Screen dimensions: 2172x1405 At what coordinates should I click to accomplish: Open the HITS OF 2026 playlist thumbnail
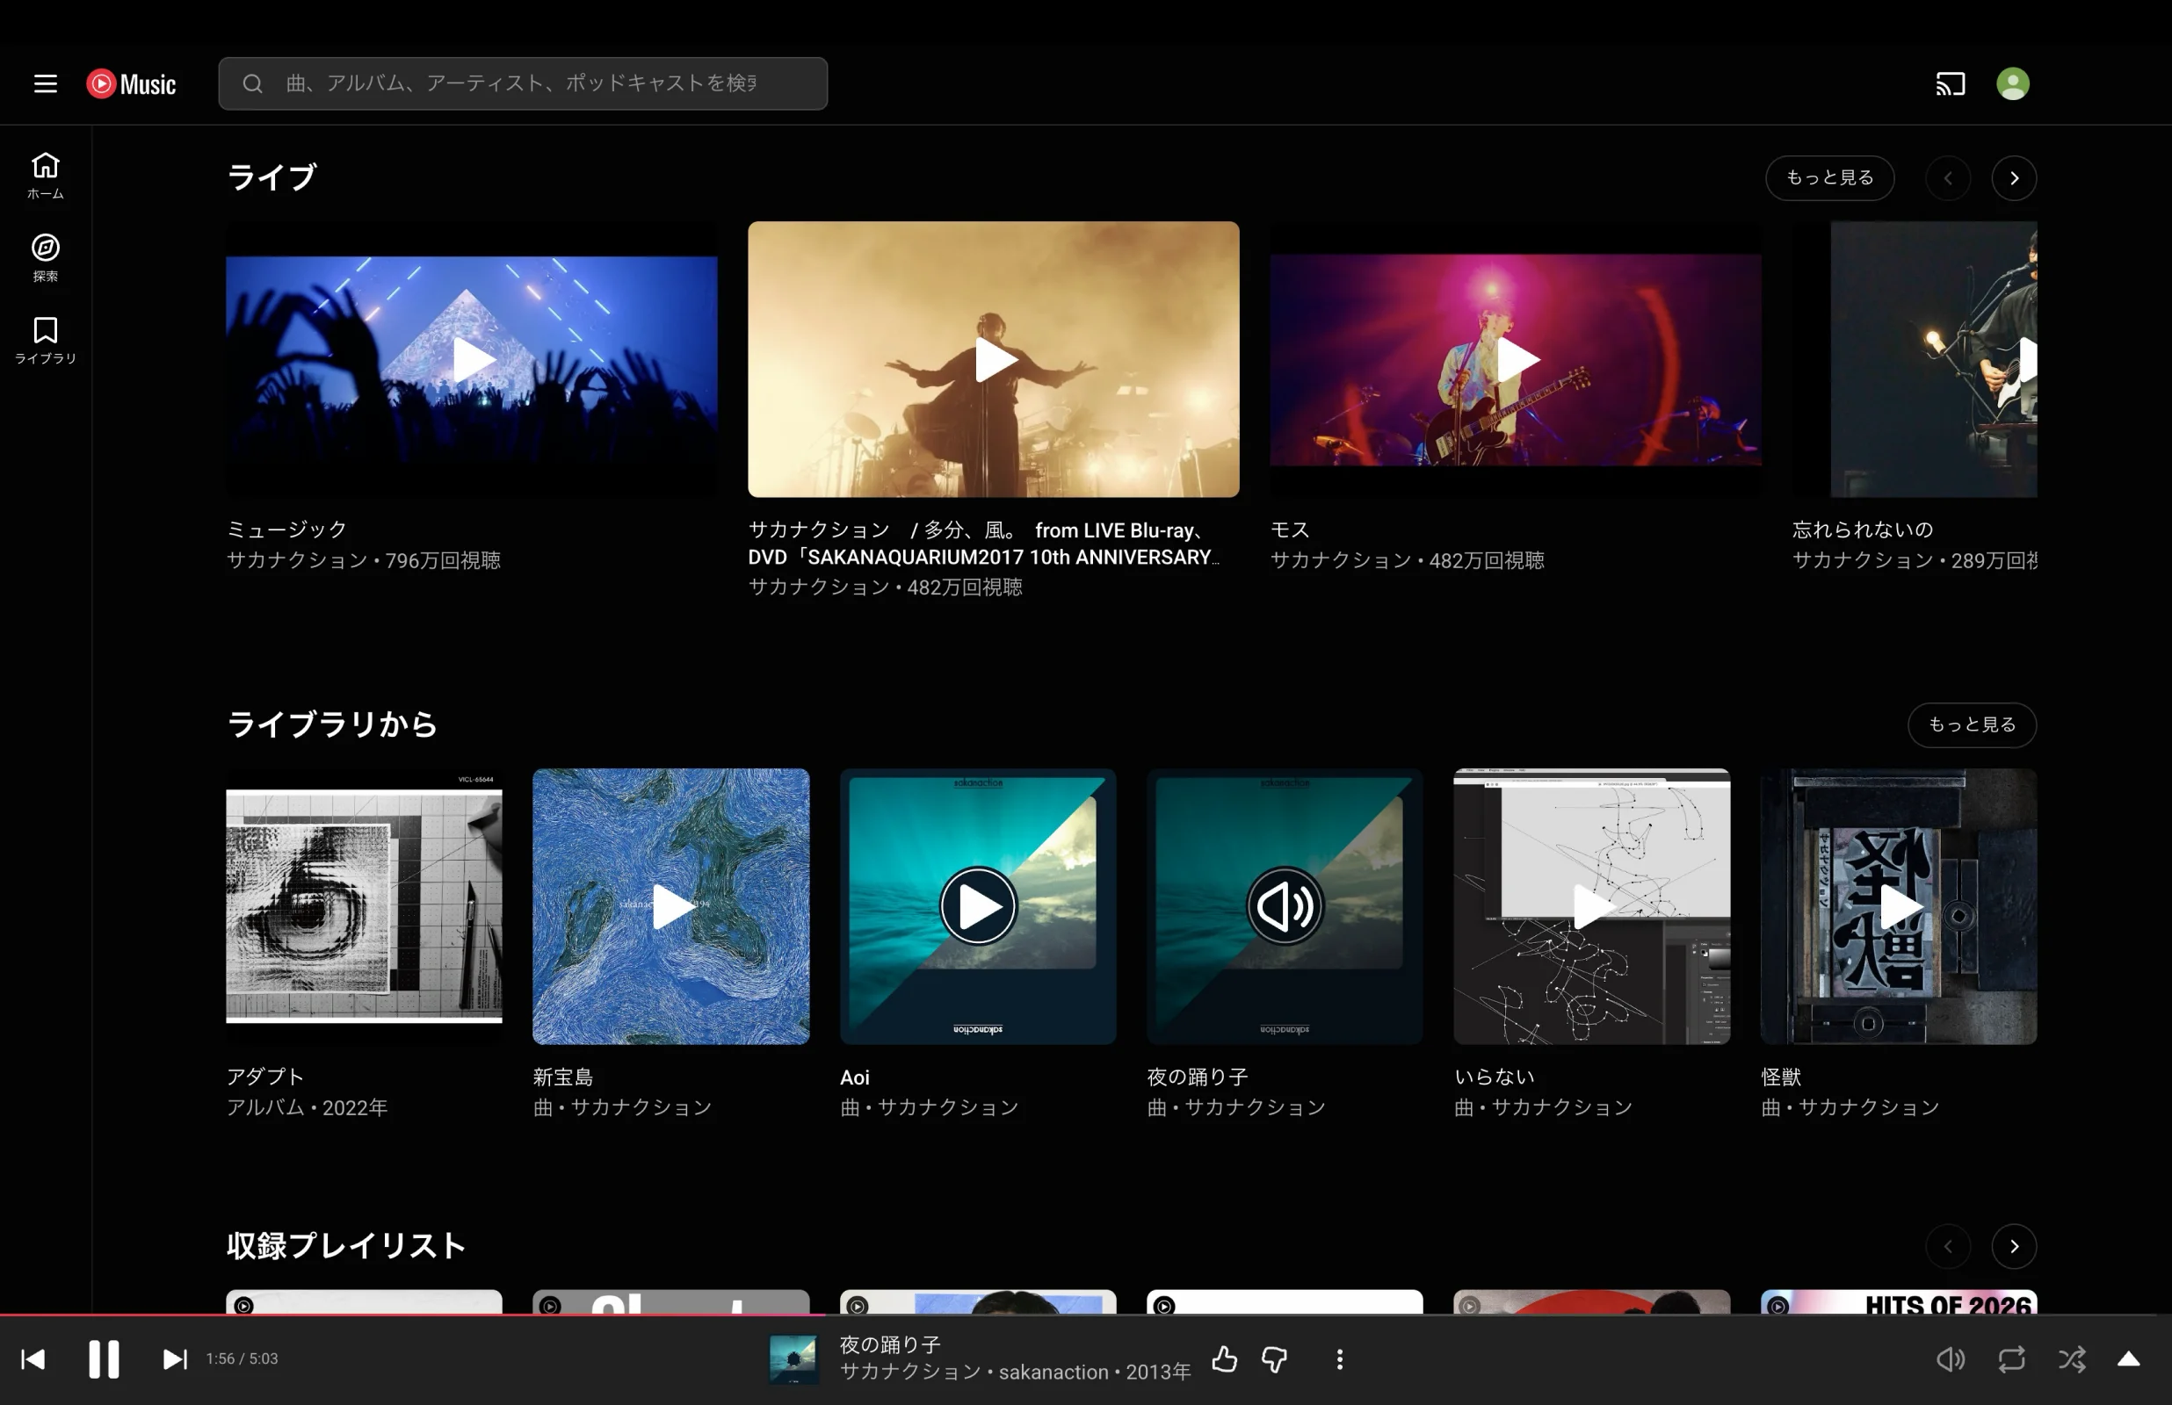1899,1302
